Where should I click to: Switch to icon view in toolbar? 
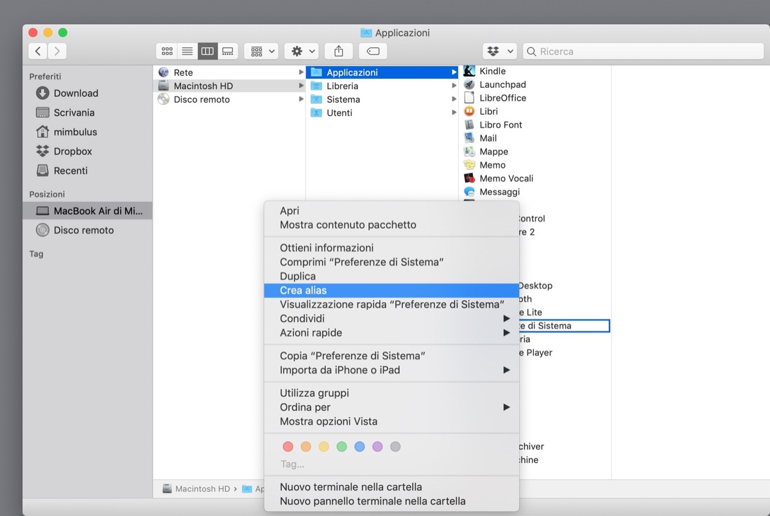167,51
